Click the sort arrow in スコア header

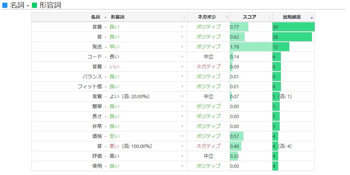coord(269,18)
